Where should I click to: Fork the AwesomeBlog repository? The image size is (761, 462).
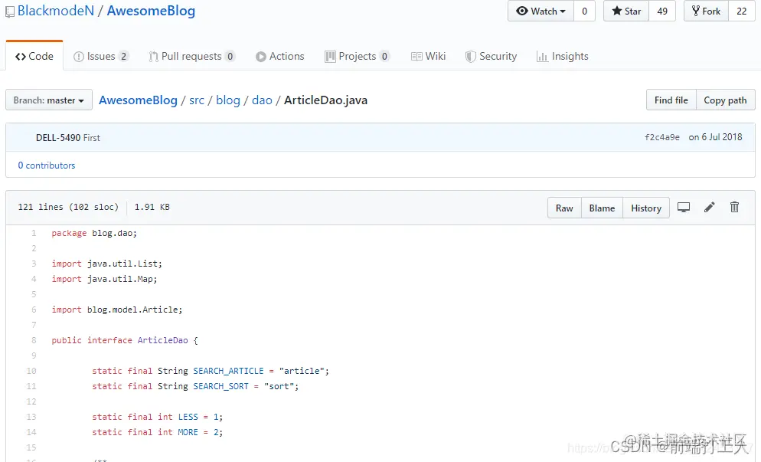(706, 11)
